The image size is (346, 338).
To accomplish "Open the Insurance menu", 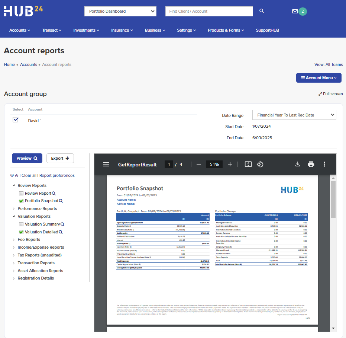I will 122,30.
